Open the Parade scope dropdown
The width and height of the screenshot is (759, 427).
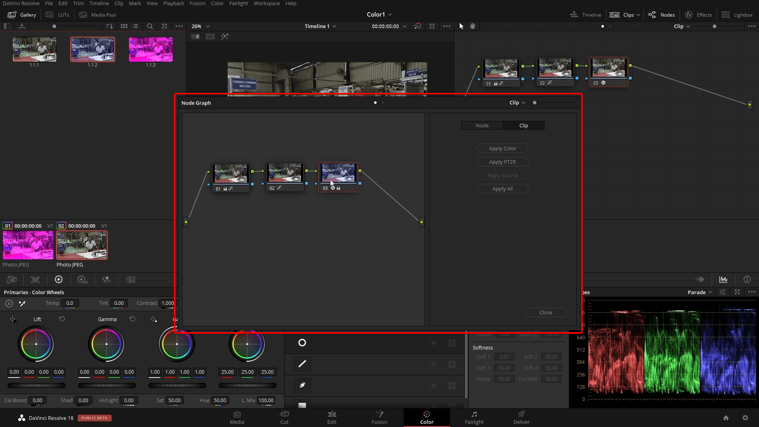pos(699,292)
